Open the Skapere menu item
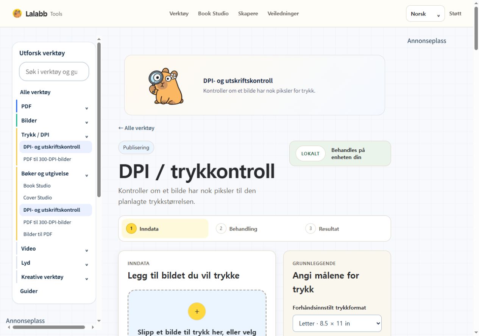The height and width of the screenshot is (336, 479). pos(248,14)
